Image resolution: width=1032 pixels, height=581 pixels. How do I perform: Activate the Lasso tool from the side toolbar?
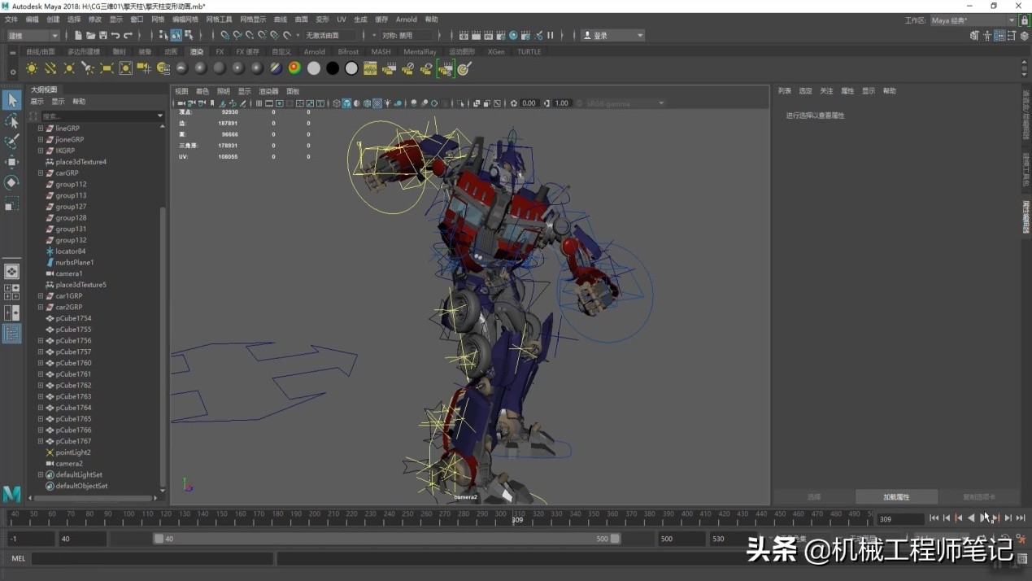click(11, 120)
